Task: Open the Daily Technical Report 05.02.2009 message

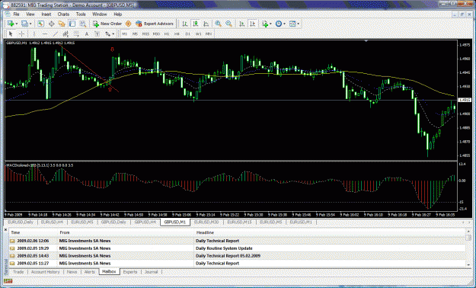Action: [x=228, y=256]
